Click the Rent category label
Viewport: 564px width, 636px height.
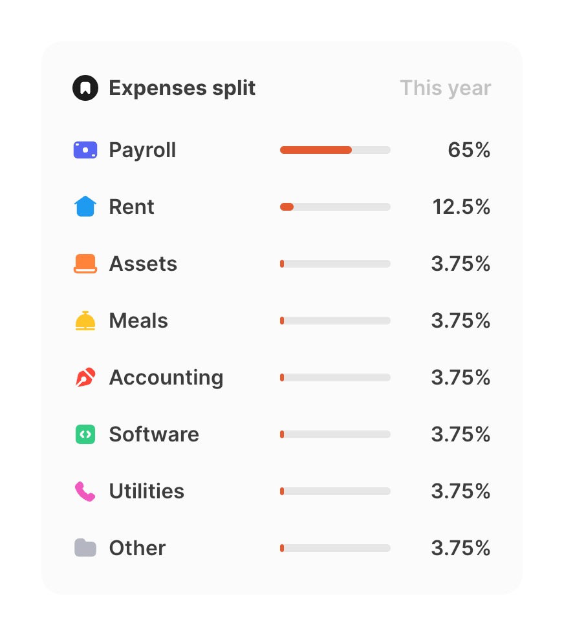tap(131, 206)
